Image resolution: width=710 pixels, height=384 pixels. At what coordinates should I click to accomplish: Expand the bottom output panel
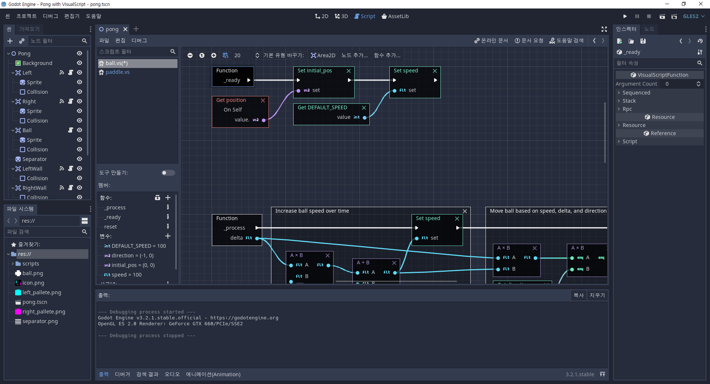click(602, 374)
